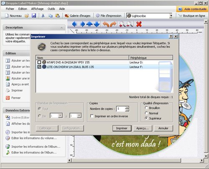Image resolution: width=209 pixels, height=169 pixels.
Task: Click the horizontal scrollbar right arrow
Action: coord(201,160)
